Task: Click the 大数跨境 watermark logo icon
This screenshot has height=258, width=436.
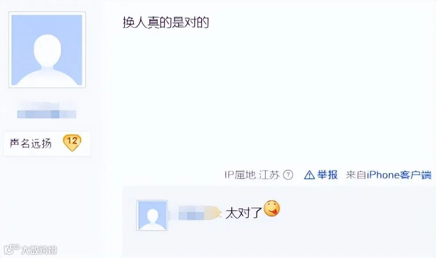Action: 12,249
